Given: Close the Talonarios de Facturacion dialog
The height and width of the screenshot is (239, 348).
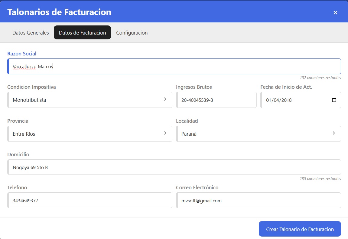Looking at the screenshot, I should (x=335, y=12).
